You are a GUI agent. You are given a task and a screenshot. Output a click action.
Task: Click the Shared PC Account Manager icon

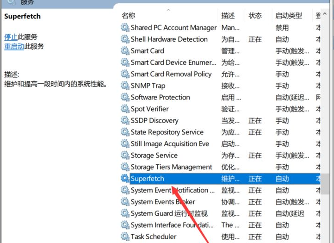(x=125, y=28)
